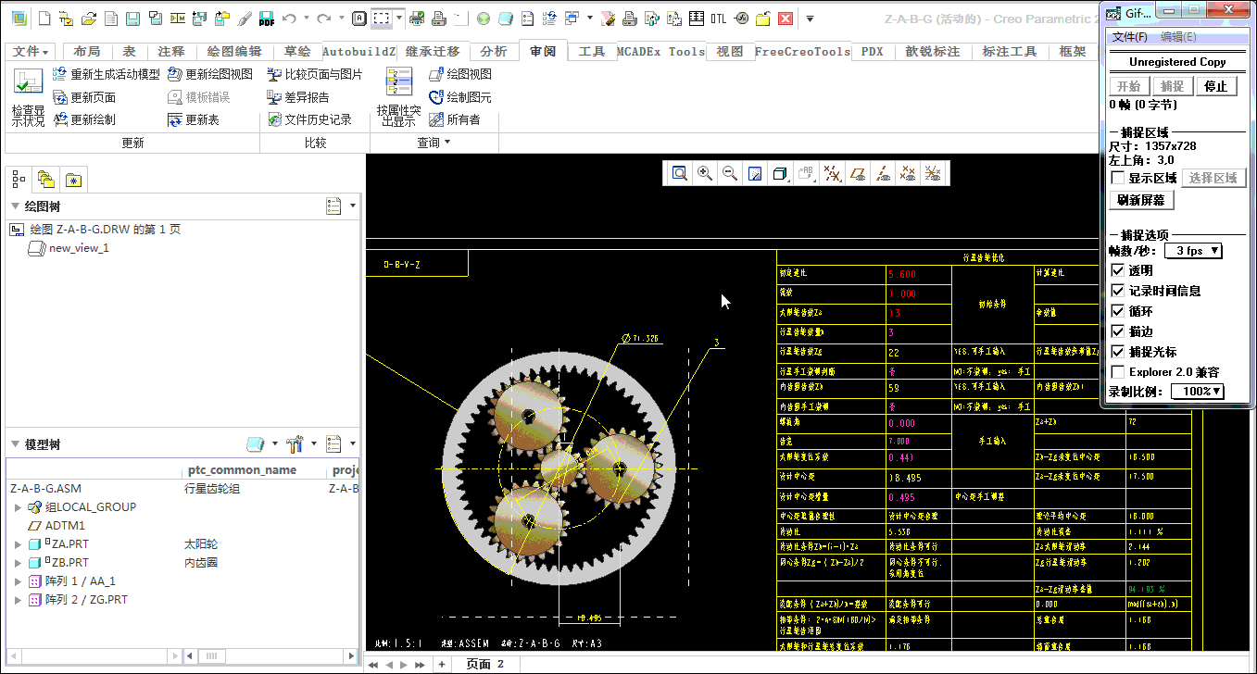Expand the 组LOCAL_GROUP tree node
1257x674 pixels.
pos(18,507)
